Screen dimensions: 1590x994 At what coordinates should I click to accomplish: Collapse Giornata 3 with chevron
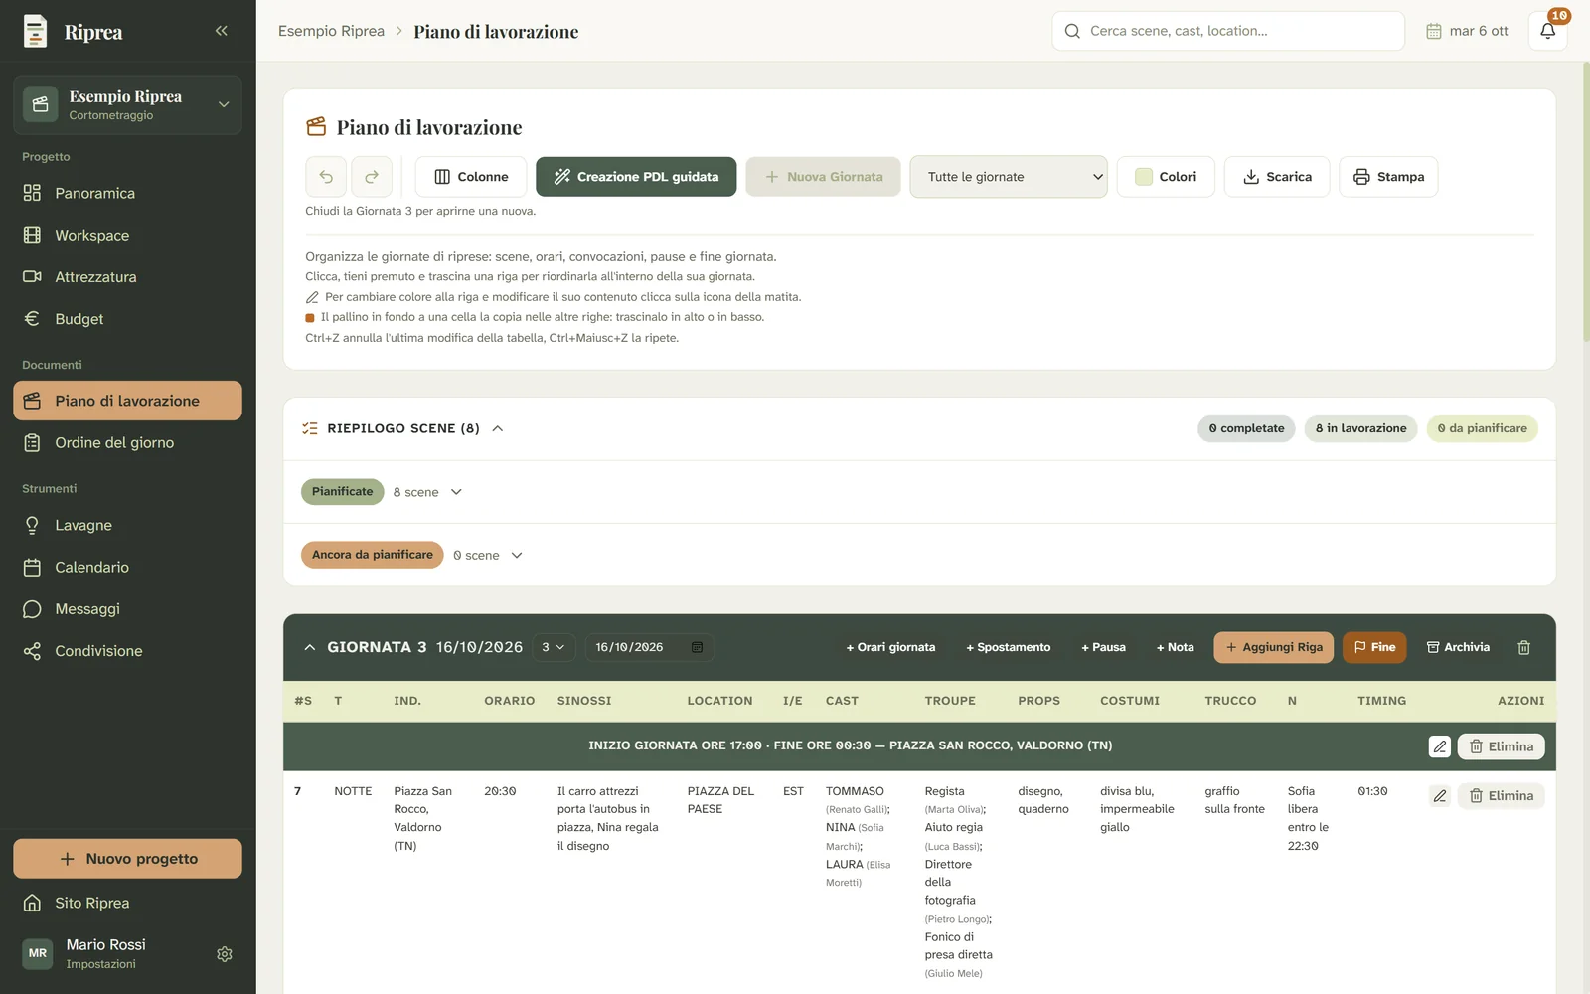point(310,647)
